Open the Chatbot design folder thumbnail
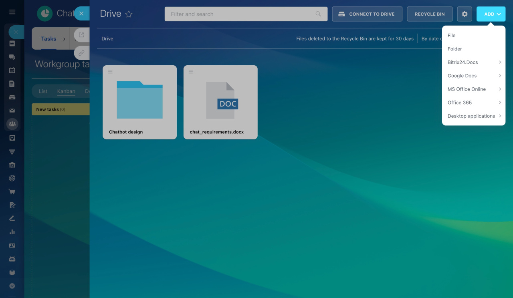The height and width of the screenshot is (298, 513). coord(139,100)
